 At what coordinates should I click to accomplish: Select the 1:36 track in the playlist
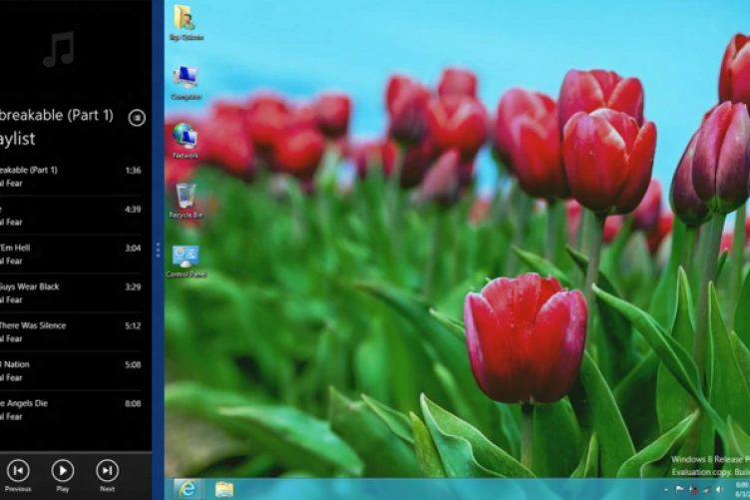[x=71, y=177]
